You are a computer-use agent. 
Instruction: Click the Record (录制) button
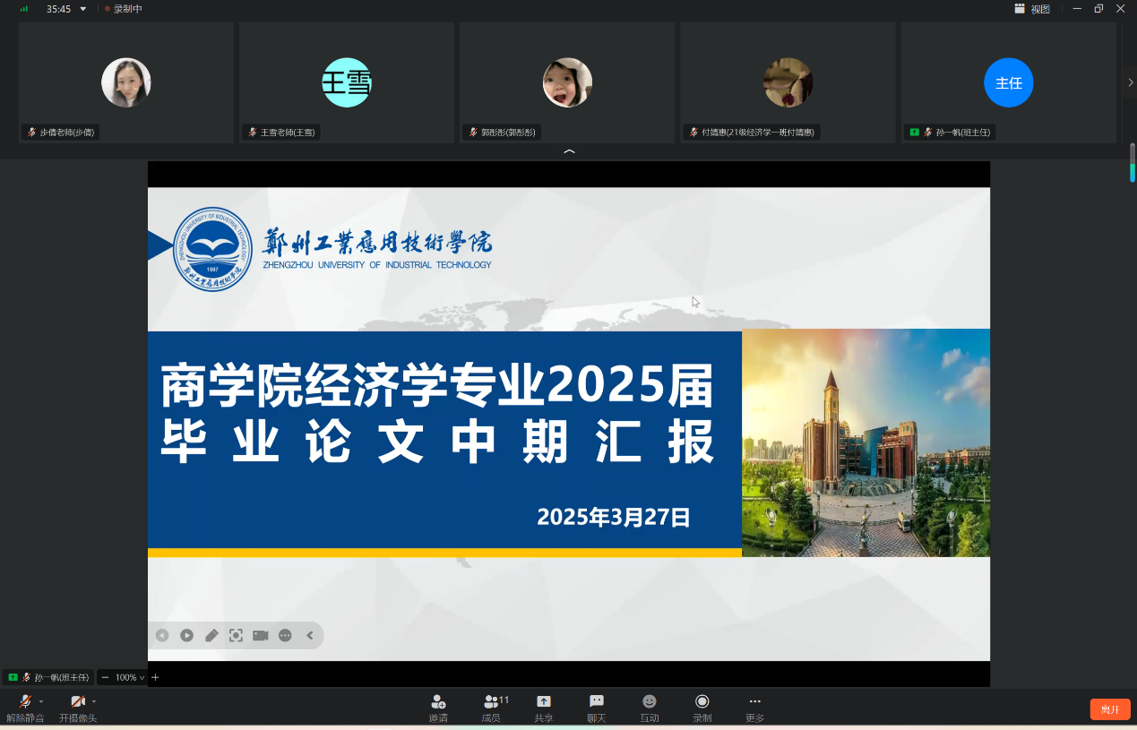click(702, 708)
